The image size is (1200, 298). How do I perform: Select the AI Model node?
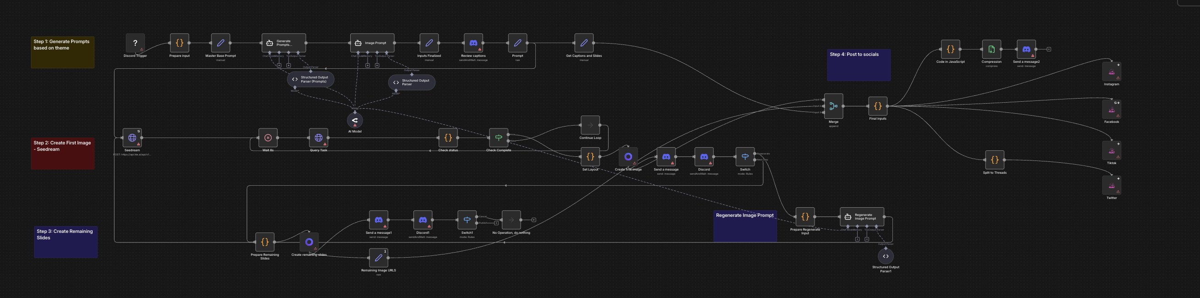pyautogui.click(x=355, y=121)
